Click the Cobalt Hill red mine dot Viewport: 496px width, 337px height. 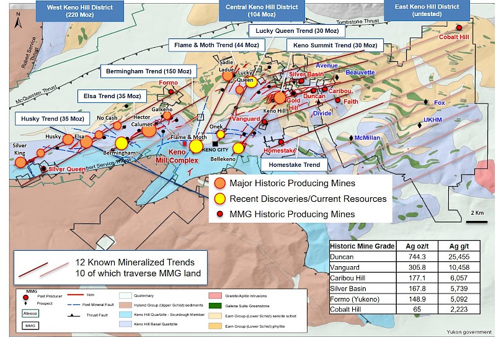click(459, 28)
